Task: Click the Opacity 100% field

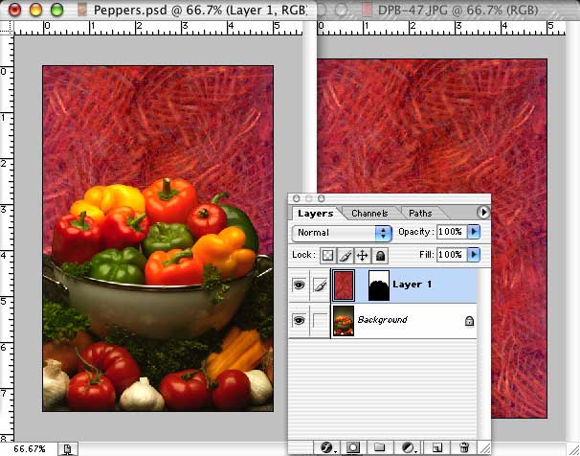Action: coord(452,232)
